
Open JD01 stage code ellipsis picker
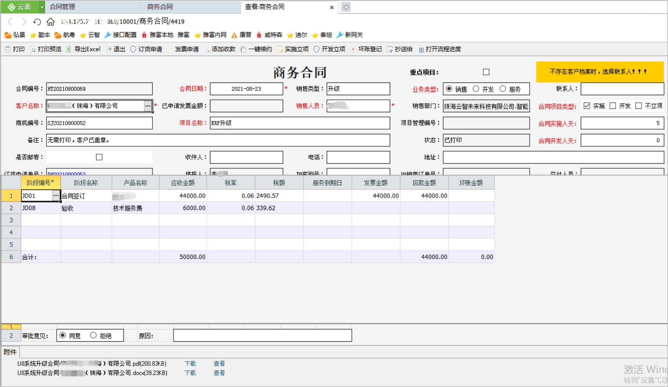(56, 195)
